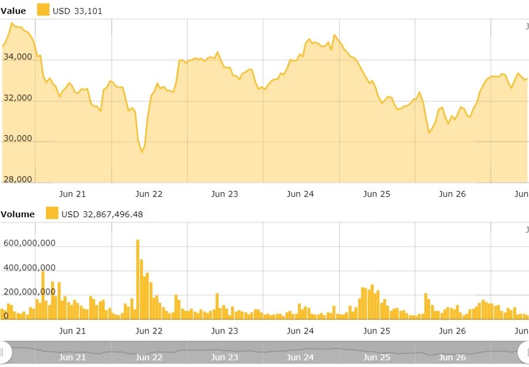Click the 30,000 price axis label

[18, 138]
